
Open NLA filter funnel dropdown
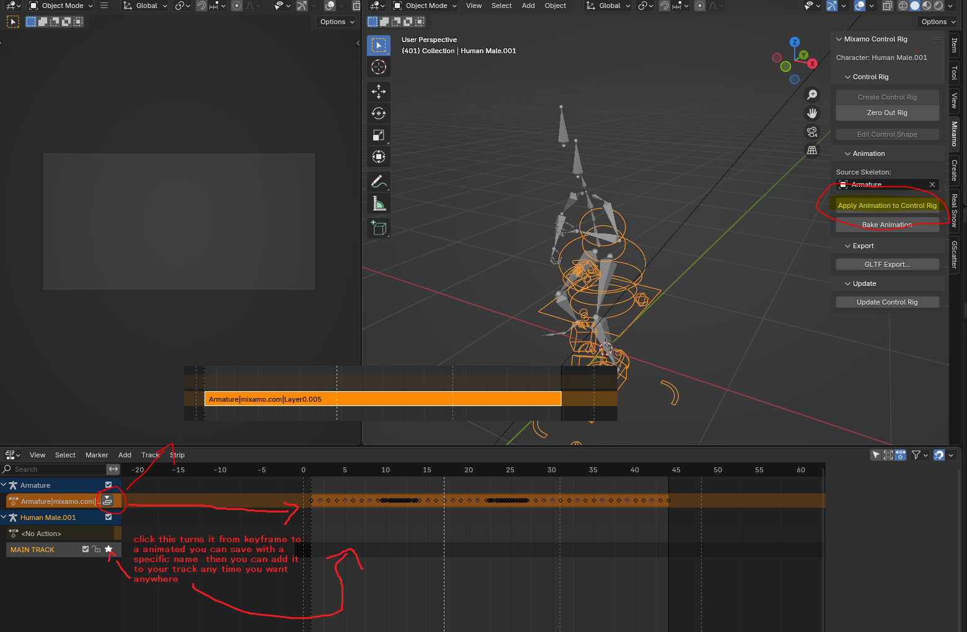(x=920, y=455)
